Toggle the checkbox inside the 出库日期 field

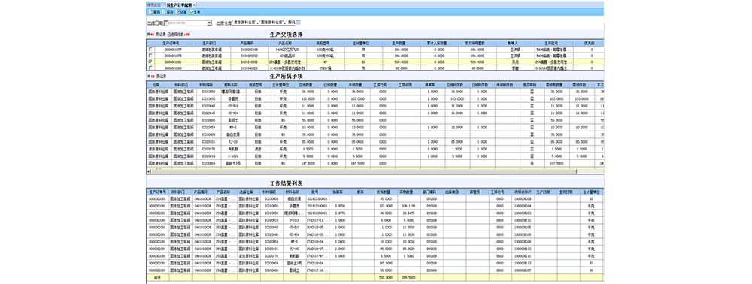166,23
